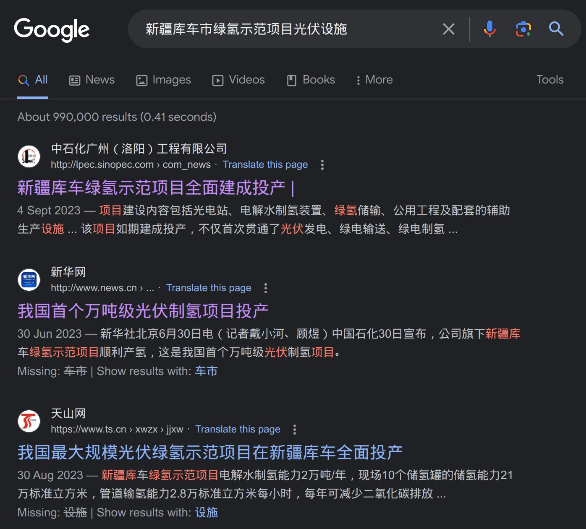Open result 新疆库车绿氢示范项目全面建成投产
The width and height of the screenshot is (586, 529).
coord(156,188)
